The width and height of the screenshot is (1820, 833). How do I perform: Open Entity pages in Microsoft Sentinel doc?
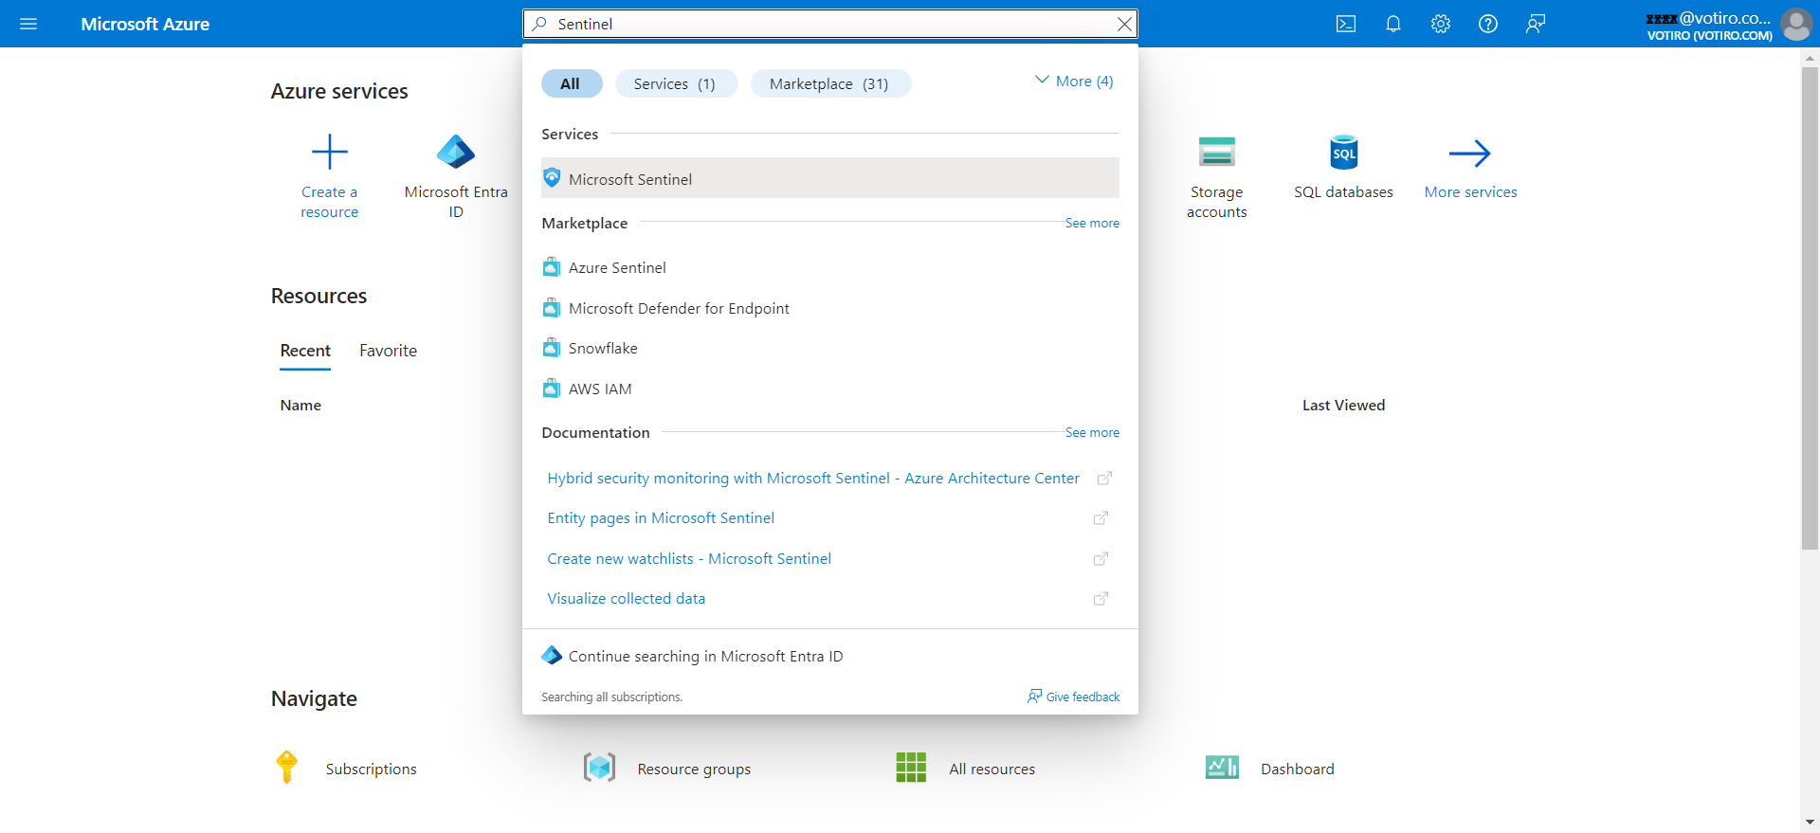pyautogui.click(x=661, y=518)
